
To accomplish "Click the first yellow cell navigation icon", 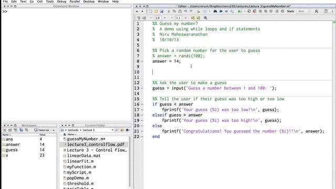I will click(193, 18).
